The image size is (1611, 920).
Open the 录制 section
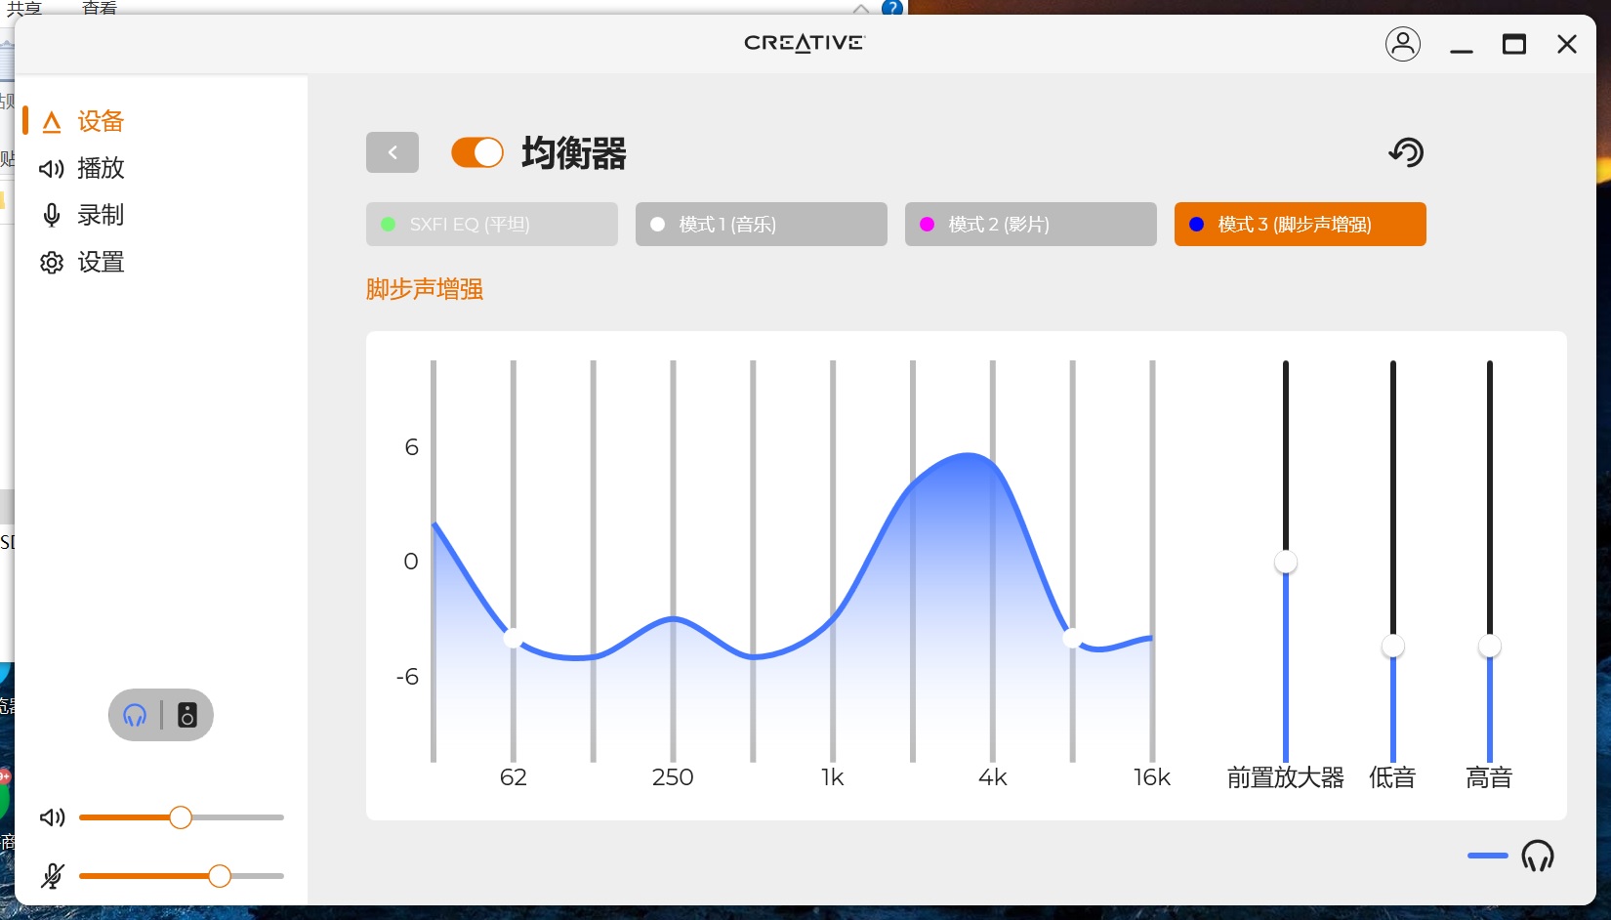pos(99,215)
